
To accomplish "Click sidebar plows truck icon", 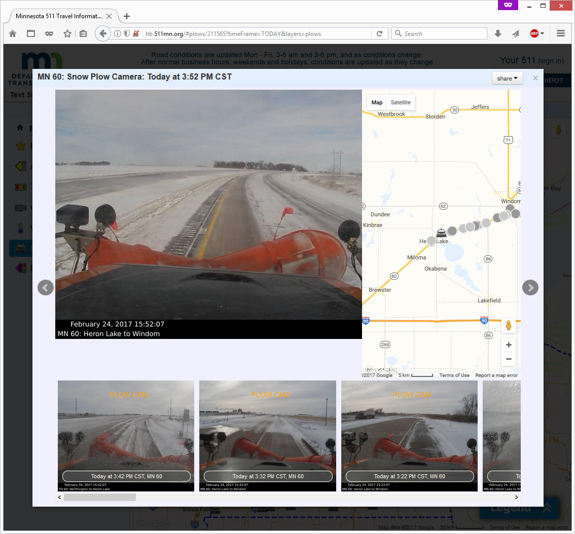I will tap(21, 249).
